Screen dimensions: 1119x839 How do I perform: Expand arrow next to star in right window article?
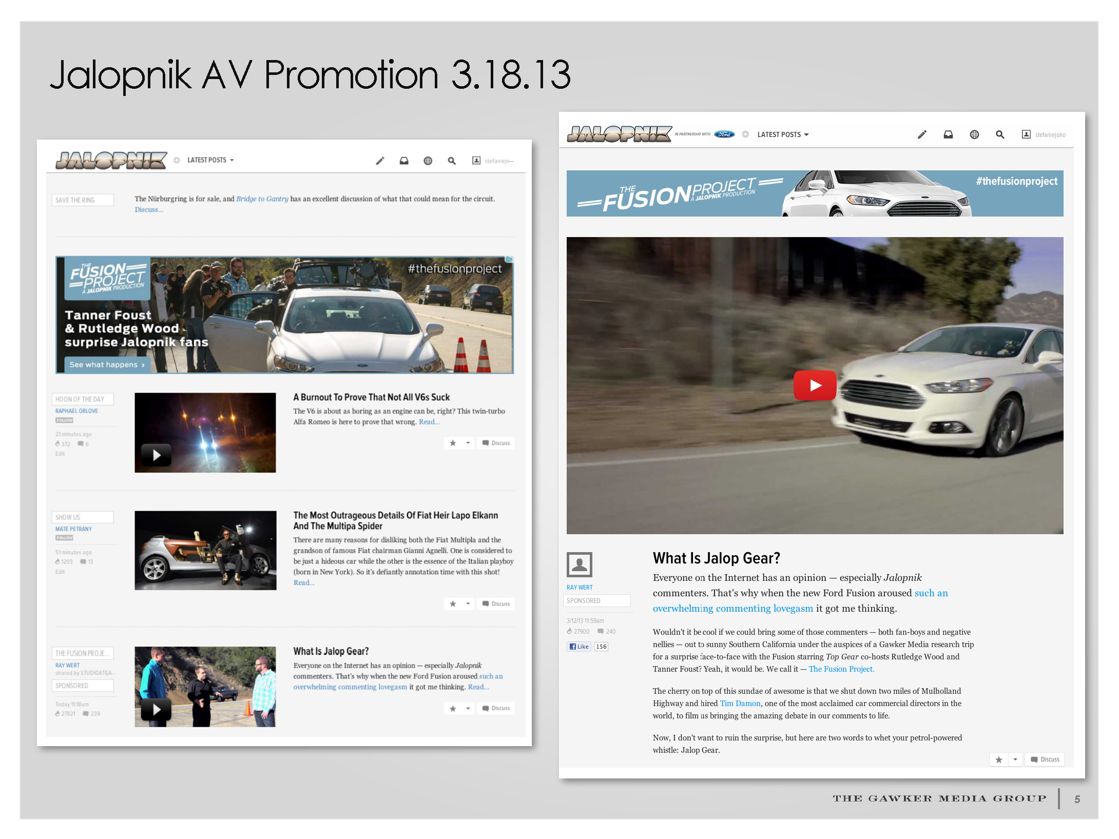[1015, 759]
